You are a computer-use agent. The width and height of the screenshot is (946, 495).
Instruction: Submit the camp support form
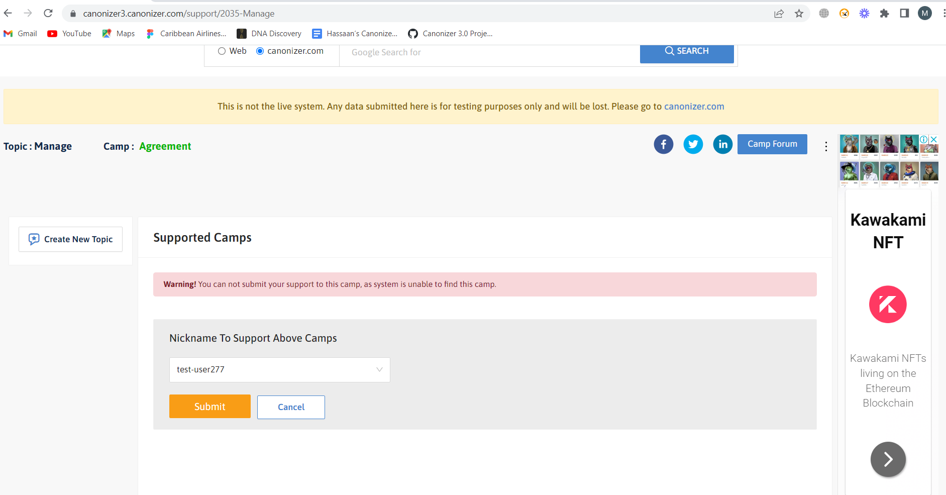point(209,407)
